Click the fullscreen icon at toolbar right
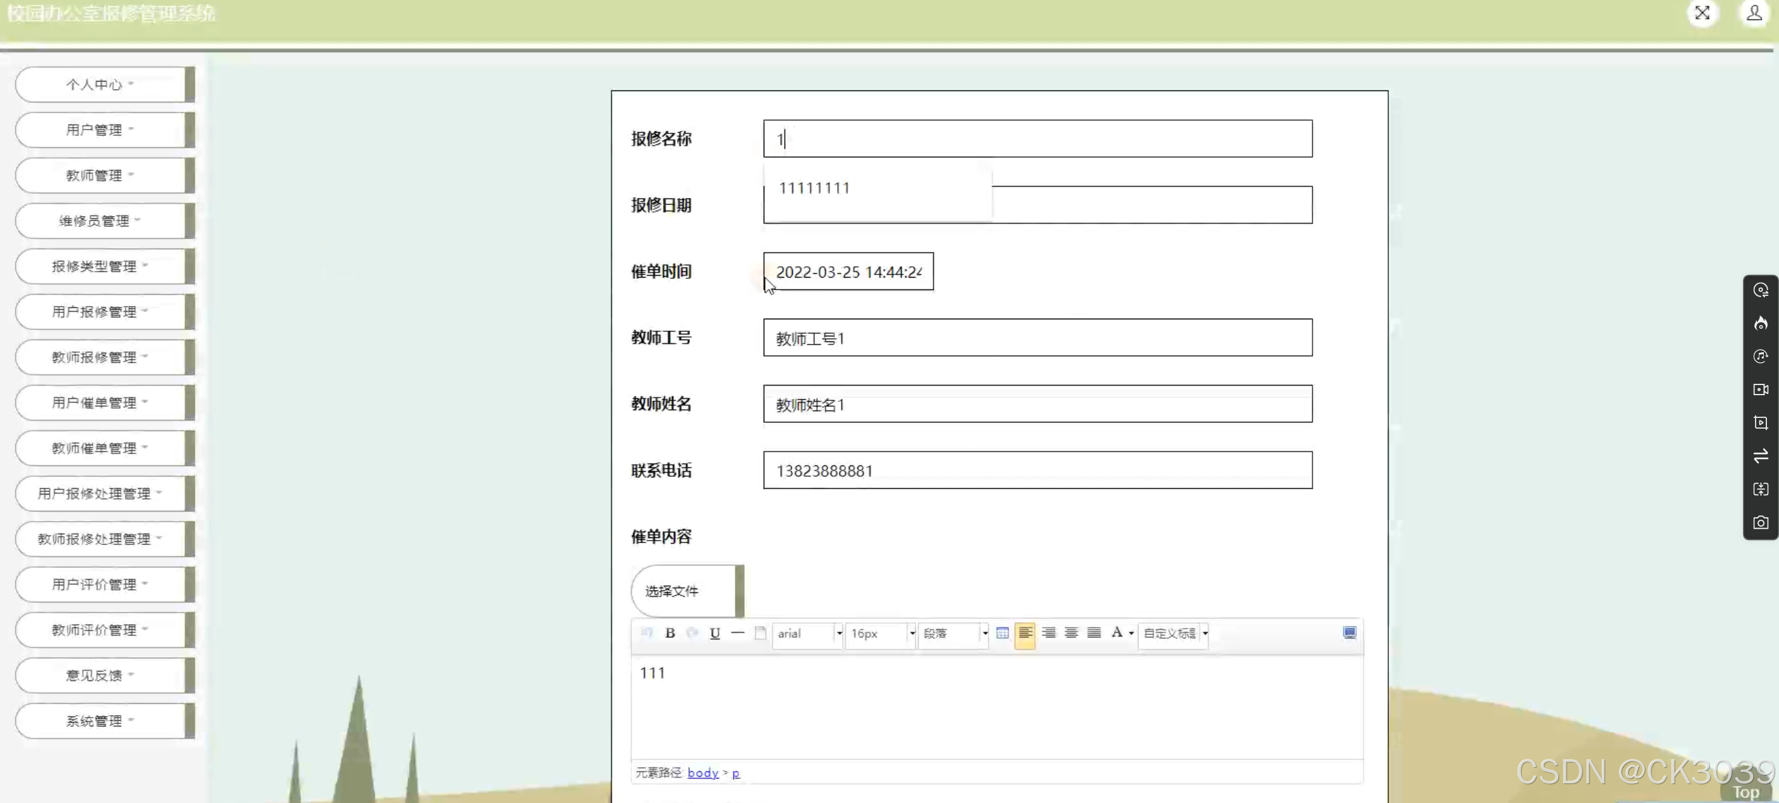 tap(1350, 632)
